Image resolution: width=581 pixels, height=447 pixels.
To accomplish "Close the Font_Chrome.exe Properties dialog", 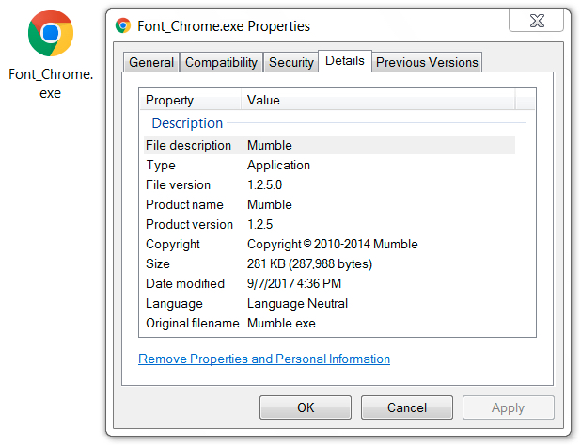I will tap(537, 21).
